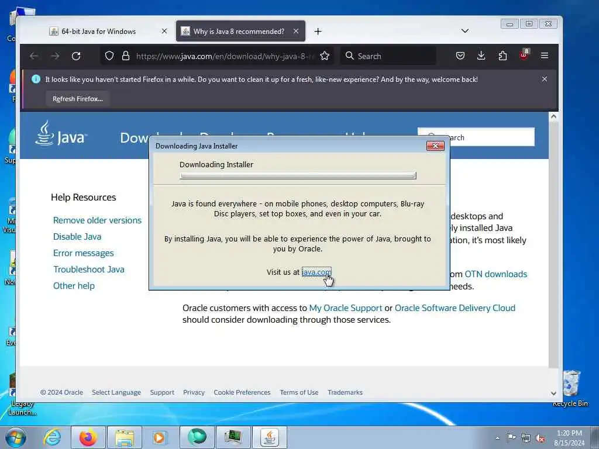
Task: Open a new tab with plus icon
Action: (x=318, y=32)
